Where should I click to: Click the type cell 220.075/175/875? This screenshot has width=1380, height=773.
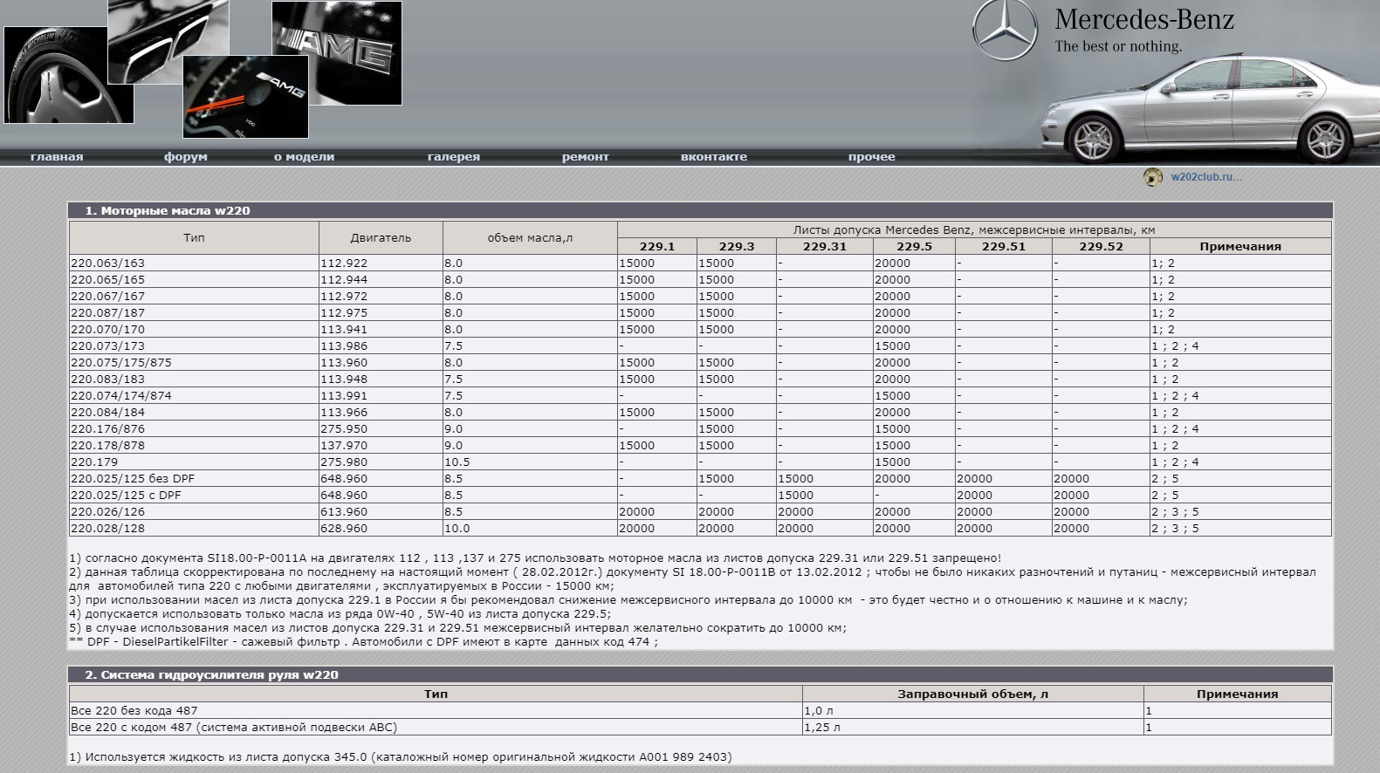tap(194, 363)
